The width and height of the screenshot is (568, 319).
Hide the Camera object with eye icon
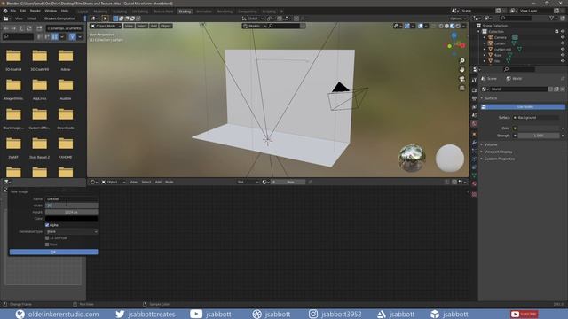coord(563,37)
